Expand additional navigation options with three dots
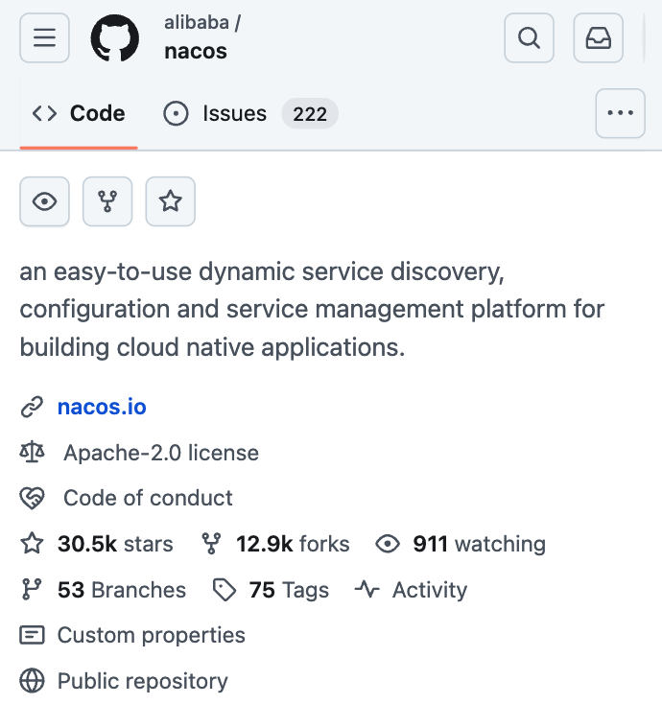 pyautogui.click(x=620, y=113)
